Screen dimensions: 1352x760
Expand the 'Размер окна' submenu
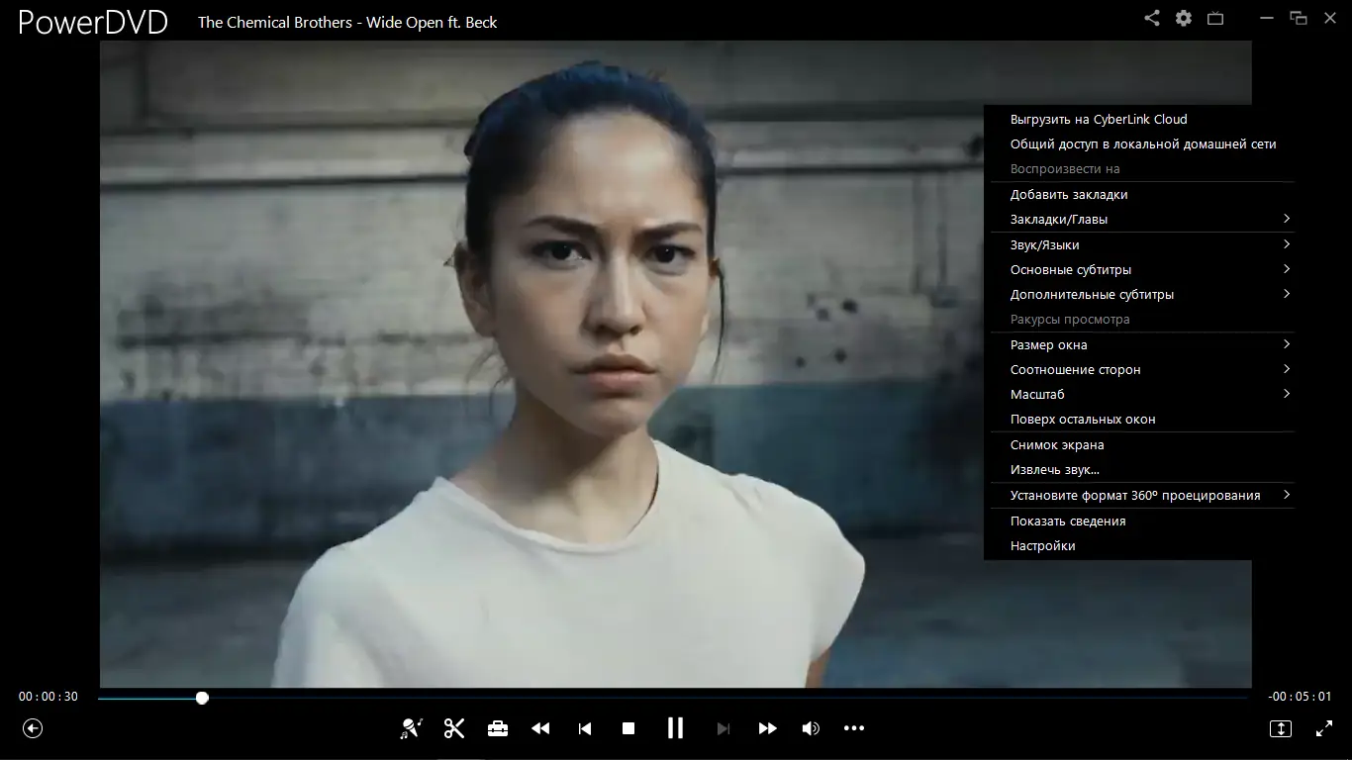pos(1139,344)
